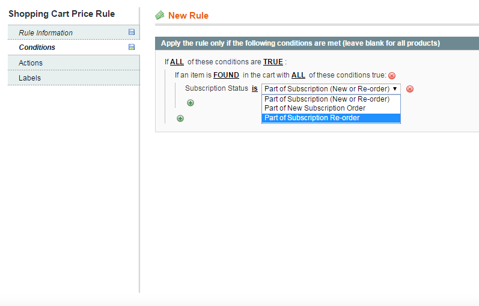This screenshot has height=306, width=479.
Task: Change the top-level ALL aggregator link
Action: point(177,62)
